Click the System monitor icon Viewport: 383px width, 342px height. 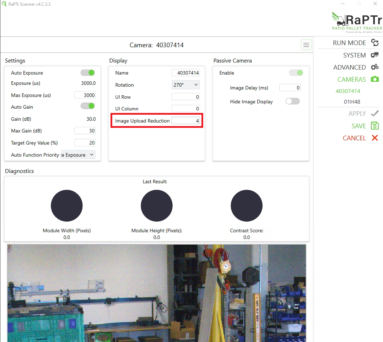[374, 55]
